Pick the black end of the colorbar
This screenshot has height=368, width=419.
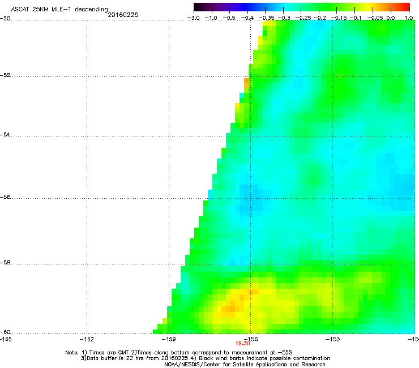coord(196,7)
